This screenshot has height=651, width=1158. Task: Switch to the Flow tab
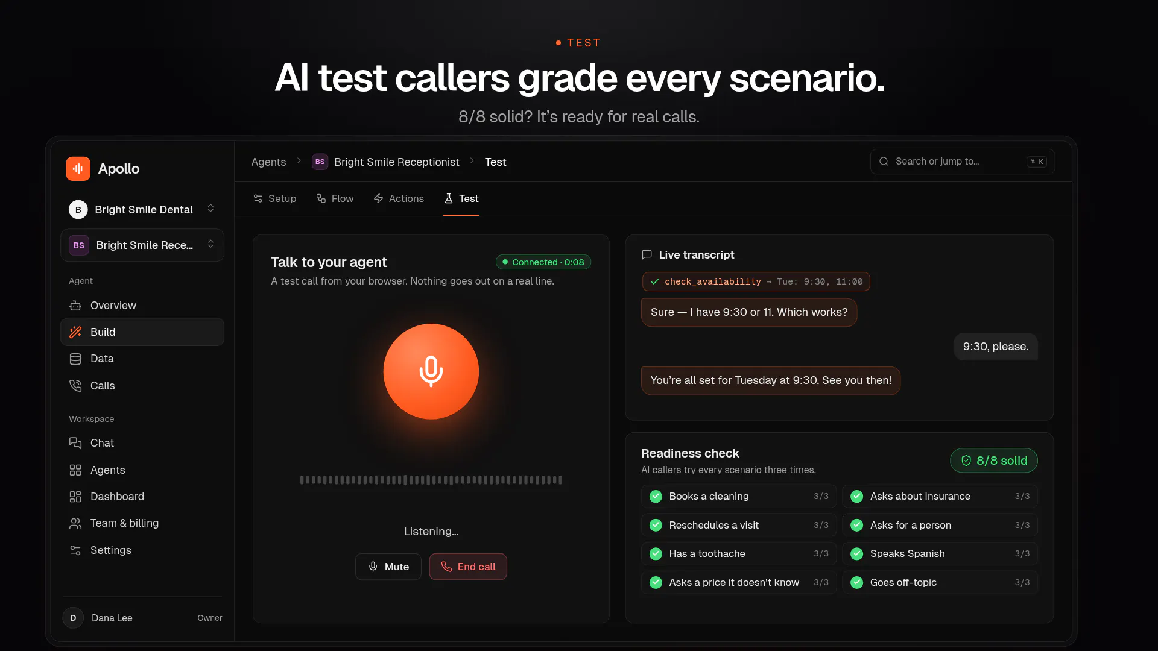[335, 198]
